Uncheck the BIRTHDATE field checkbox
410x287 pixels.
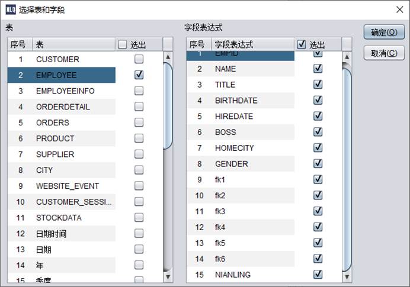point(318,101)
